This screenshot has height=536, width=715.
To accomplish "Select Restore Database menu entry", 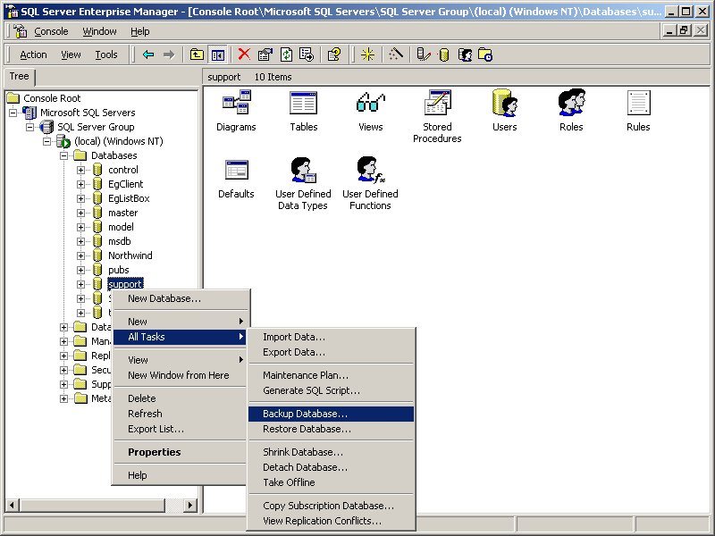I will [307, 429].
